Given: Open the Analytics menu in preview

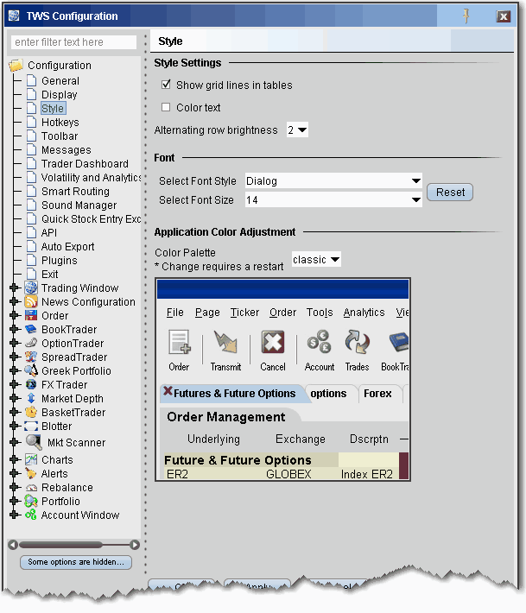Looking at the screenshot, I should (364, 313).
